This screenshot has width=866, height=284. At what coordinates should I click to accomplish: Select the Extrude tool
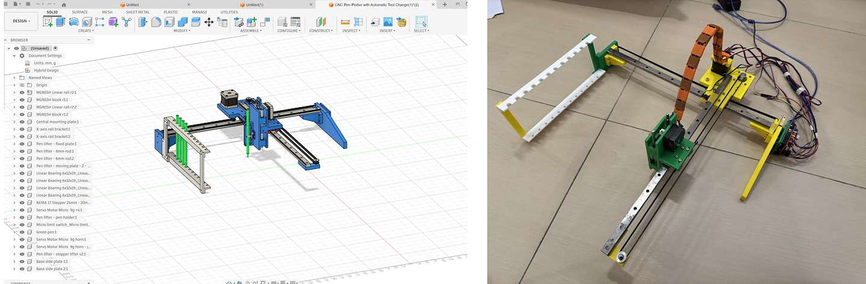(60, 22)
